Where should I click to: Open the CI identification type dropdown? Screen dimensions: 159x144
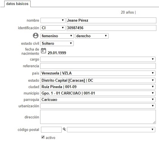point(53,28)
